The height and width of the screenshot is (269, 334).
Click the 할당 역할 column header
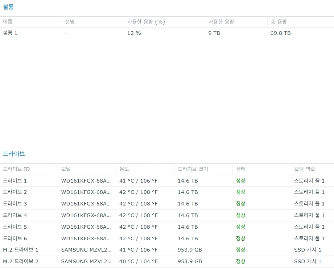(305, 169)
